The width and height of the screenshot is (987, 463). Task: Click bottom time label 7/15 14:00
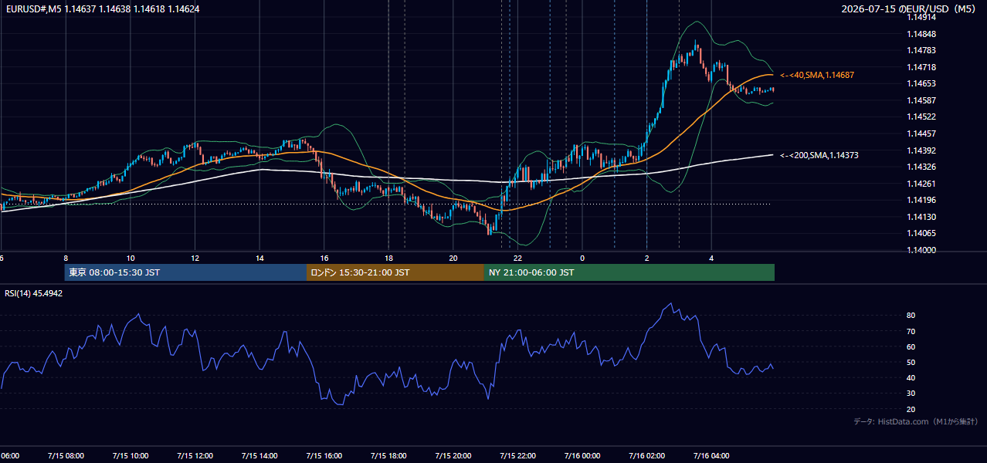click(x=259, y=456)
